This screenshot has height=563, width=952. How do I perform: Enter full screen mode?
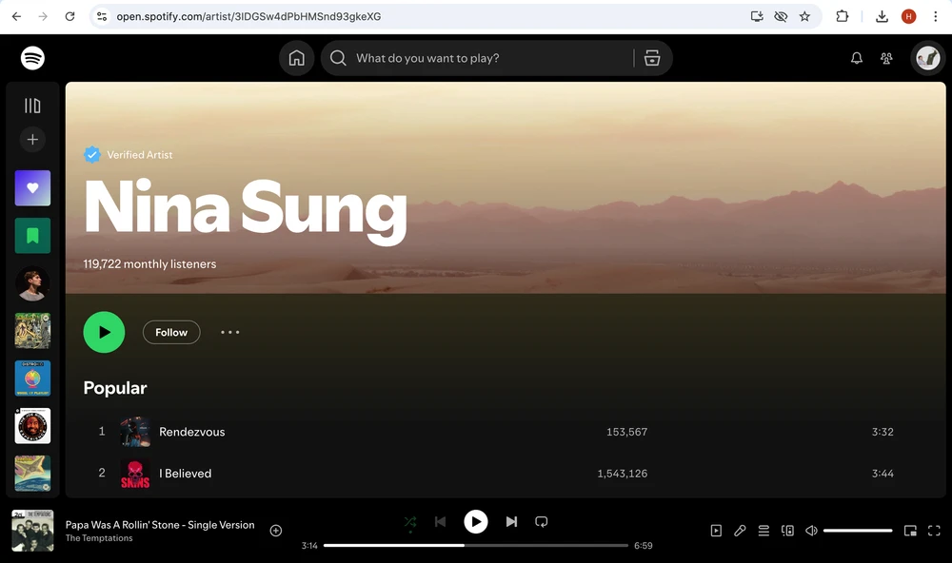pos(934,531)
